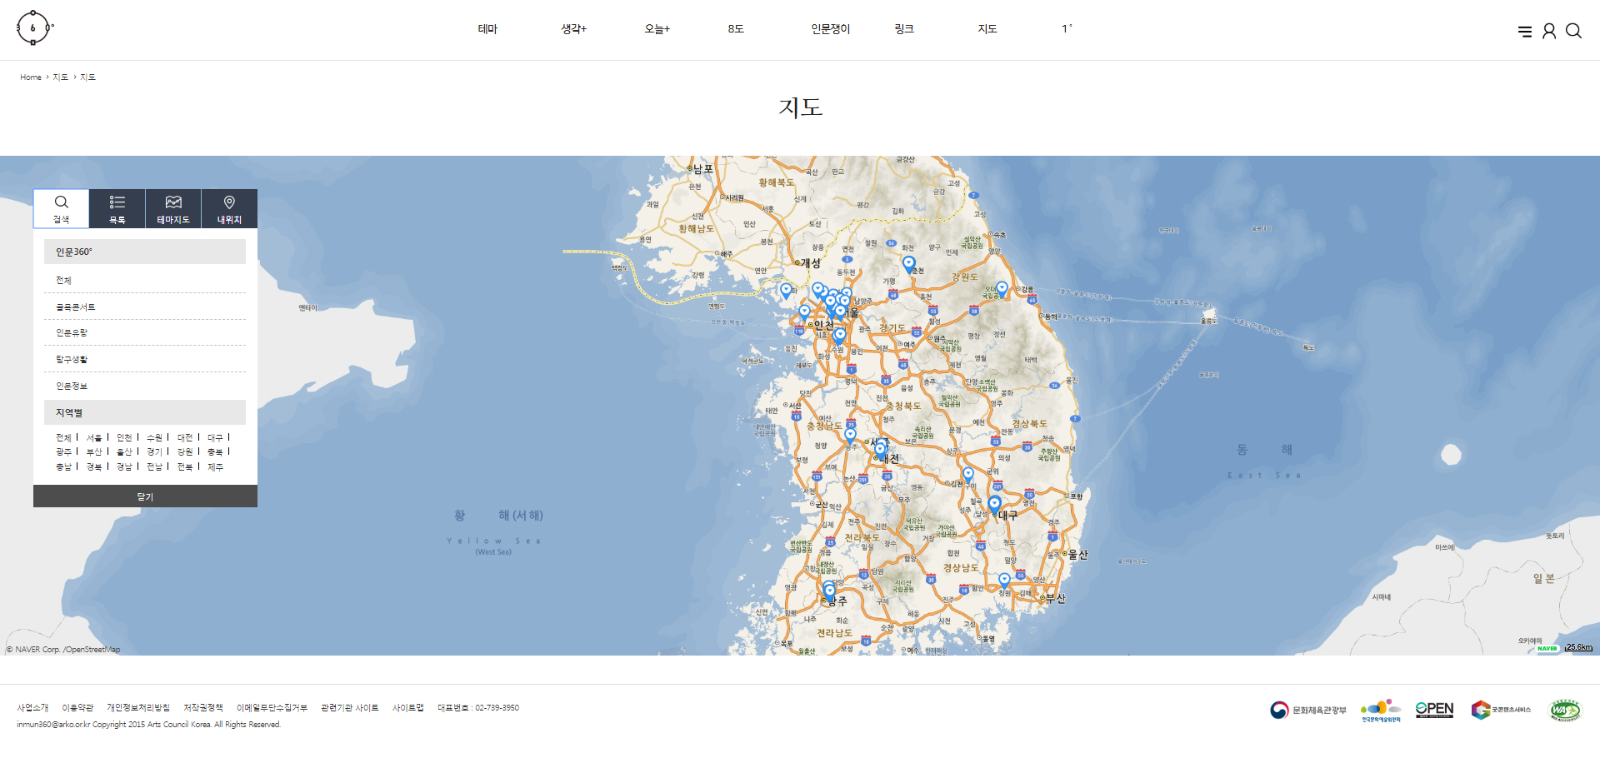Filter by region 충북
This screenshot has width=1600, height=783.
pyautogui.click(x=215, y=451)
